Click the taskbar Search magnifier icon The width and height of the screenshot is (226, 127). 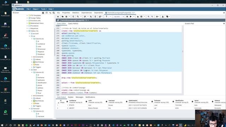point(6,125)
